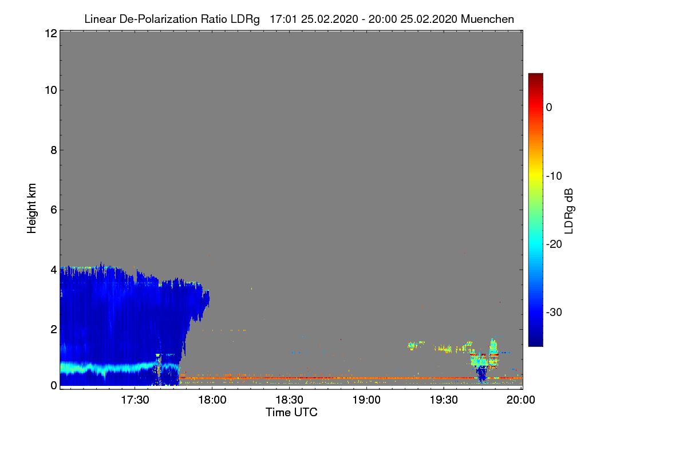This screenshot has width=687, height=458.
Task: Click the 'Height km' y-axis label
Action: click(x=31, y=209)
